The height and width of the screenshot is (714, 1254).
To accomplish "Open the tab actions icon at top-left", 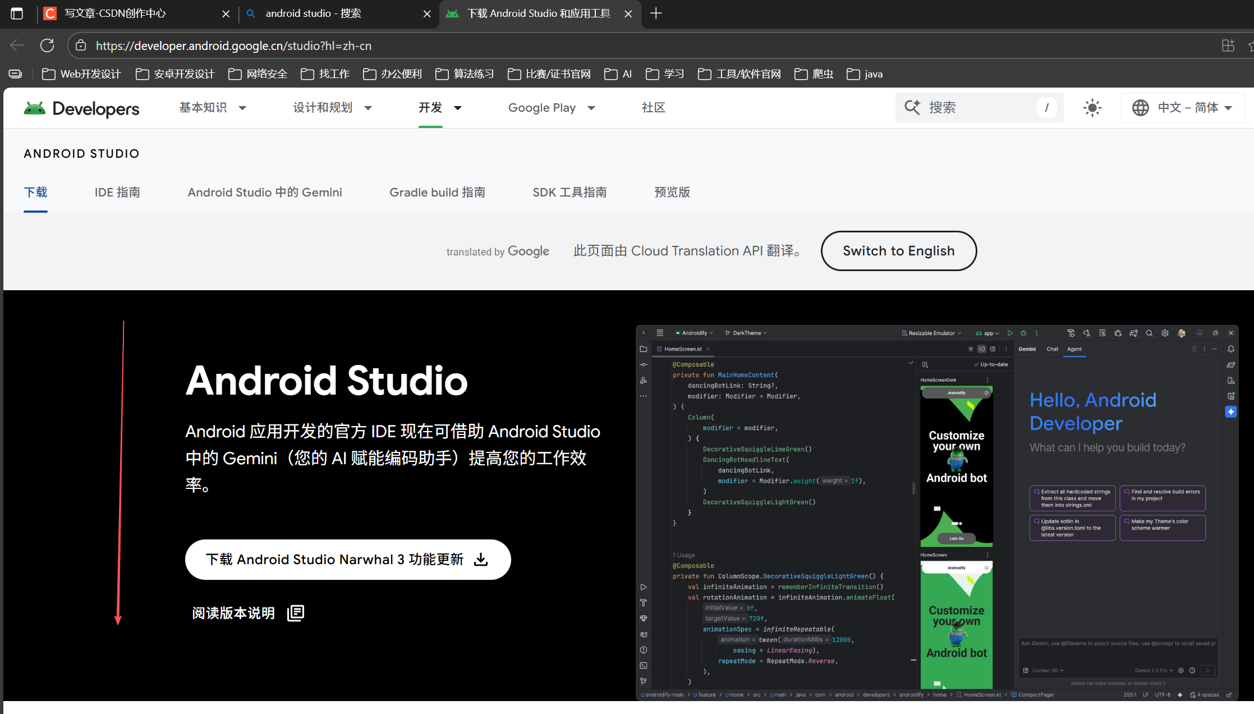I will tap(17, 13).
